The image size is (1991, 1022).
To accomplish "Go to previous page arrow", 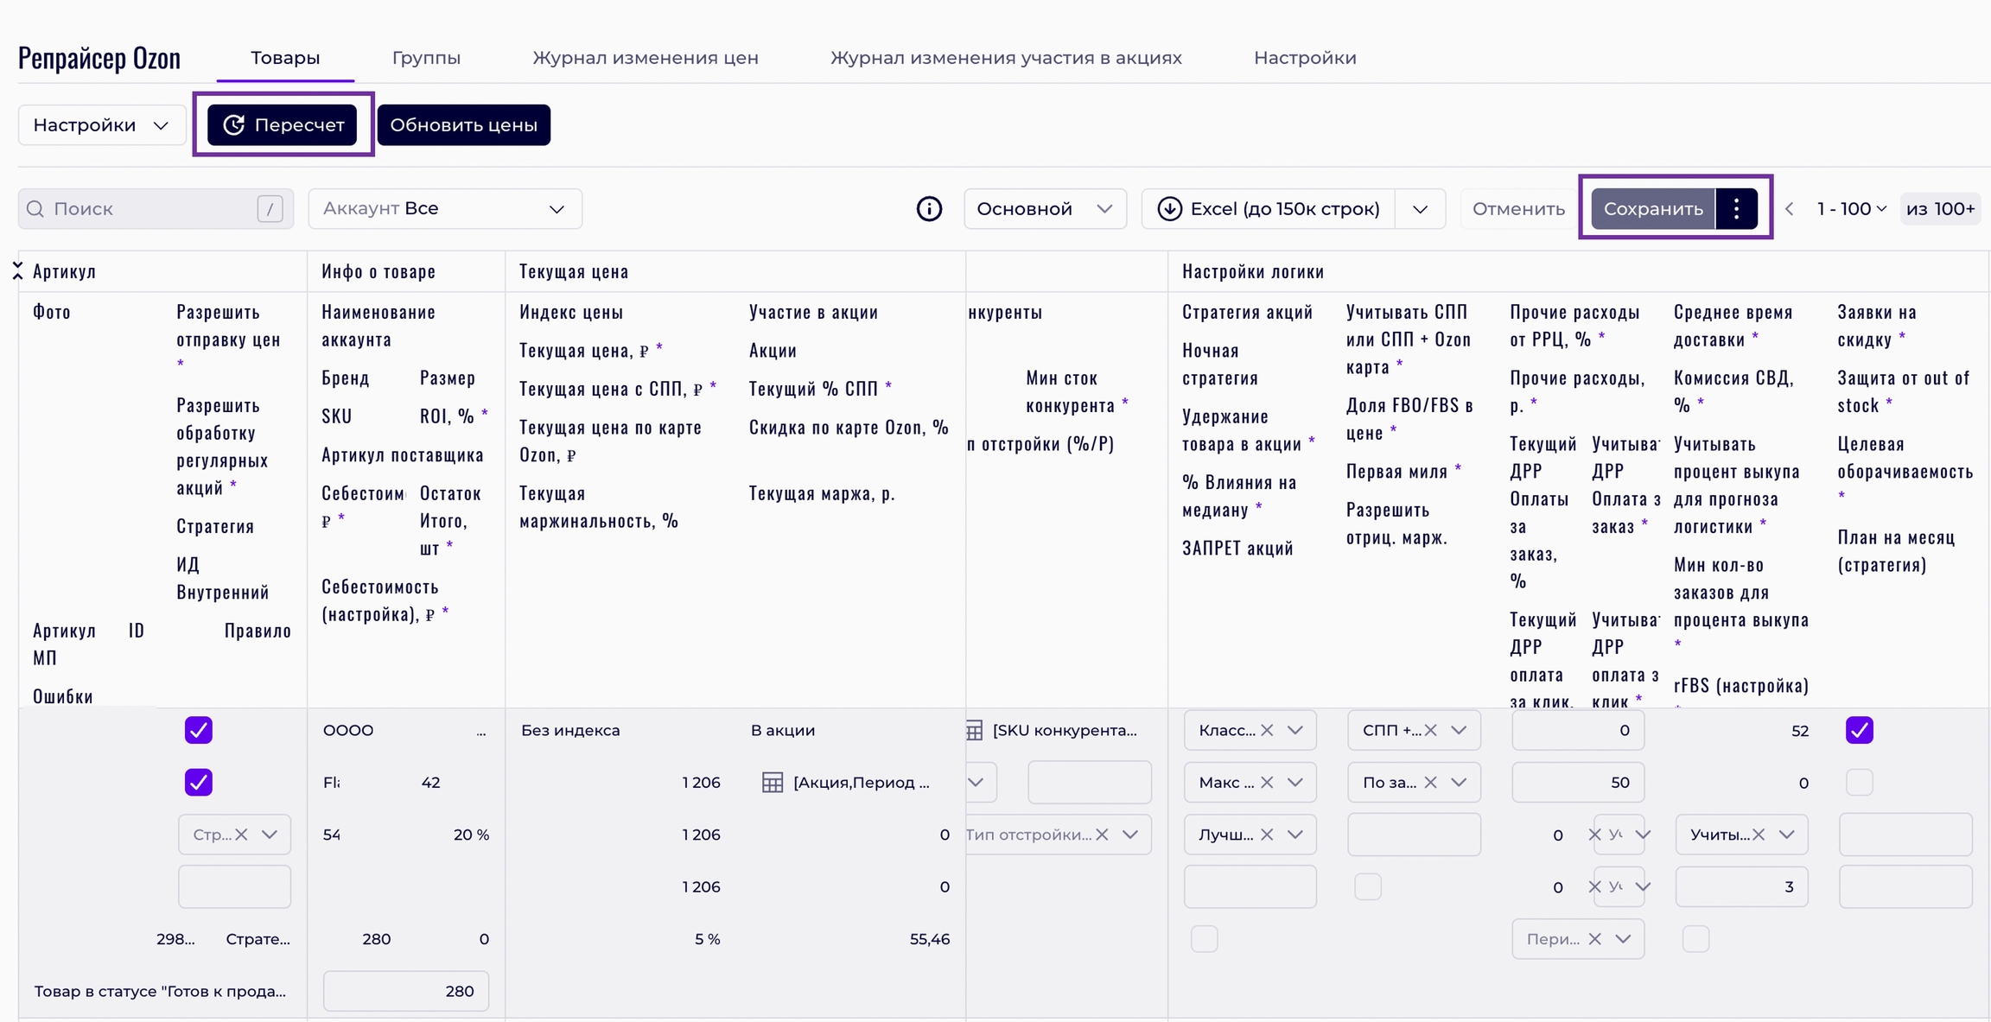I will click(1790, 209).
